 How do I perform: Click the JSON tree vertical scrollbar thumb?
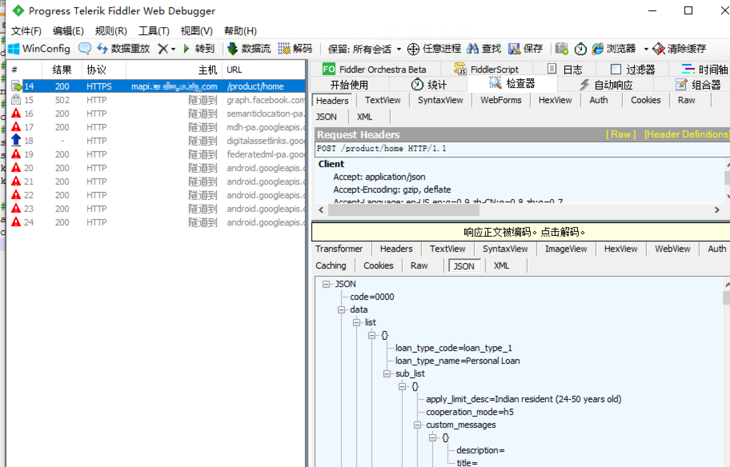point(726,298)
